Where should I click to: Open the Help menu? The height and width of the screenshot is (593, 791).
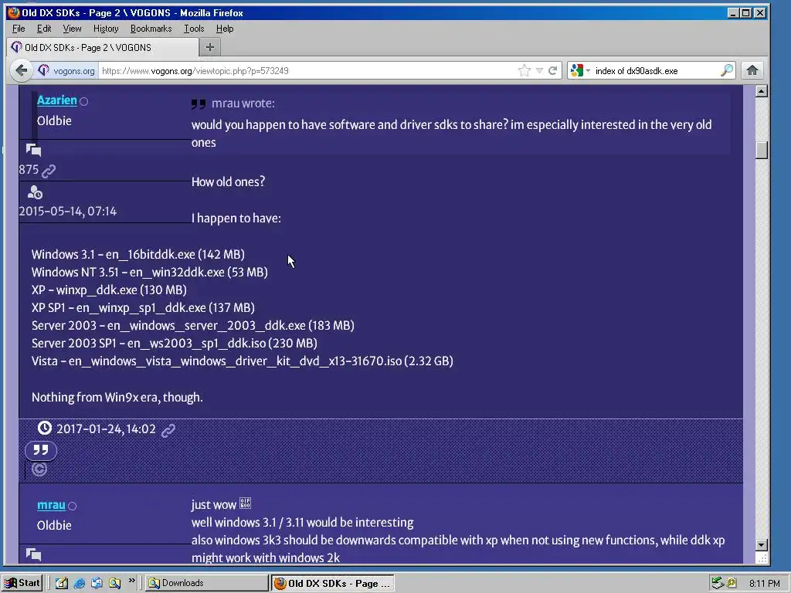coord(225,29)
